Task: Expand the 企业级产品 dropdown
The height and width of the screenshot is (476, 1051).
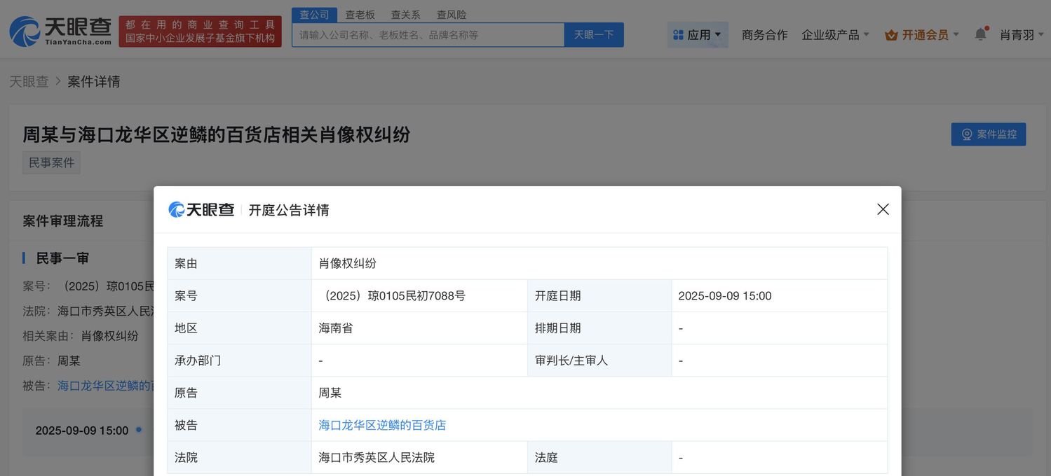Action: [x=836, y=35]
